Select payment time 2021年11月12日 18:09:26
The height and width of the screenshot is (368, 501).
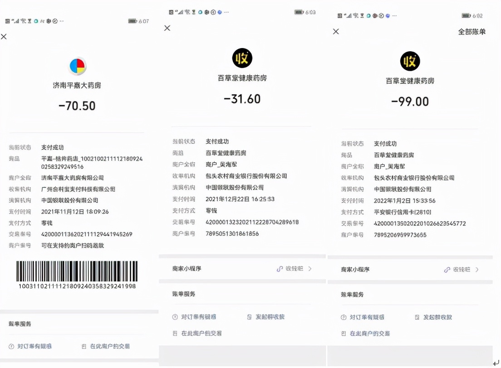(75, 212)
